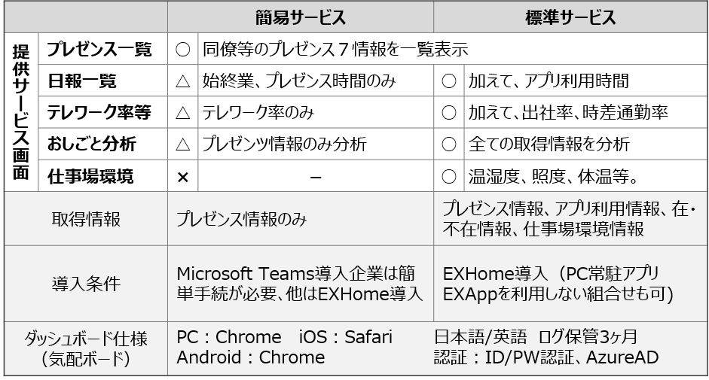Click the circle symbol beside 加えて、アプリ利用時間
This screenshot has height=380, width=709.
[x=448, y=81]
